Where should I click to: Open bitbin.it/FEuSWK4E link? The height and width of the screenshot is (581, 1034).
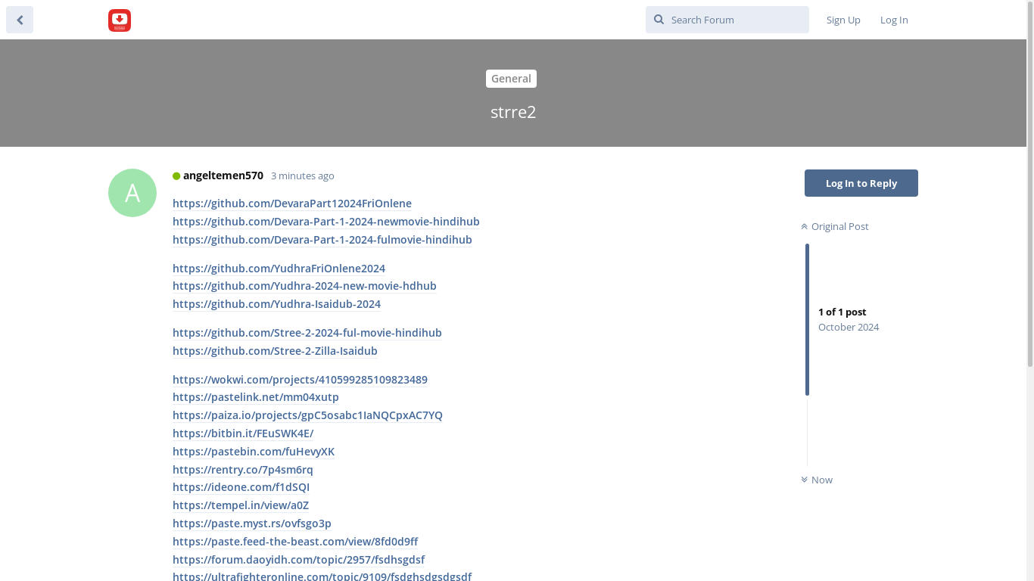click(x=243, y=433)
